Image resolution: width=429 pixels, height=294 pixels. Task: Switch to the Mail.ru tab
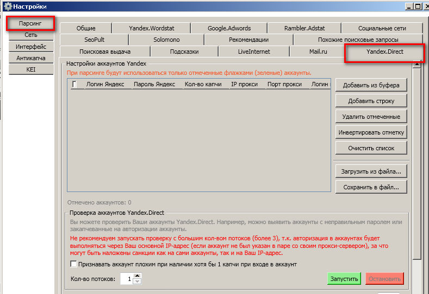[x=318, y=52]
